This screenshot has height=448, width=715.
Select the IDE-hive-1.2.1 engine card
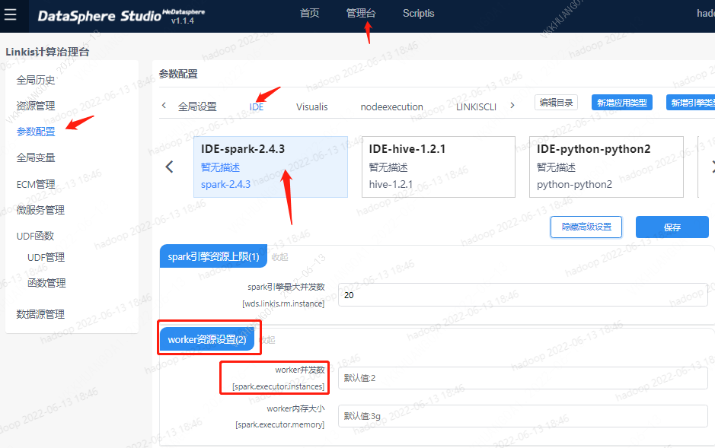(x=438, y=167)
